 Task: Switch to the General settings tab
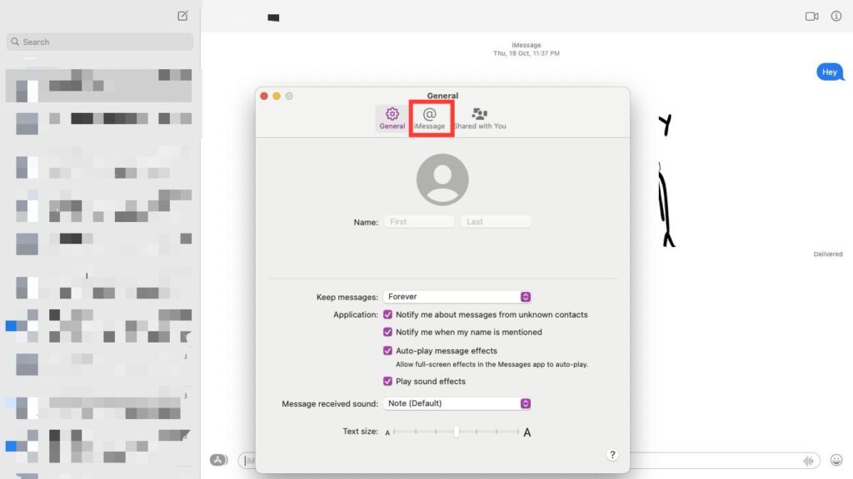[x=392, y=118]
